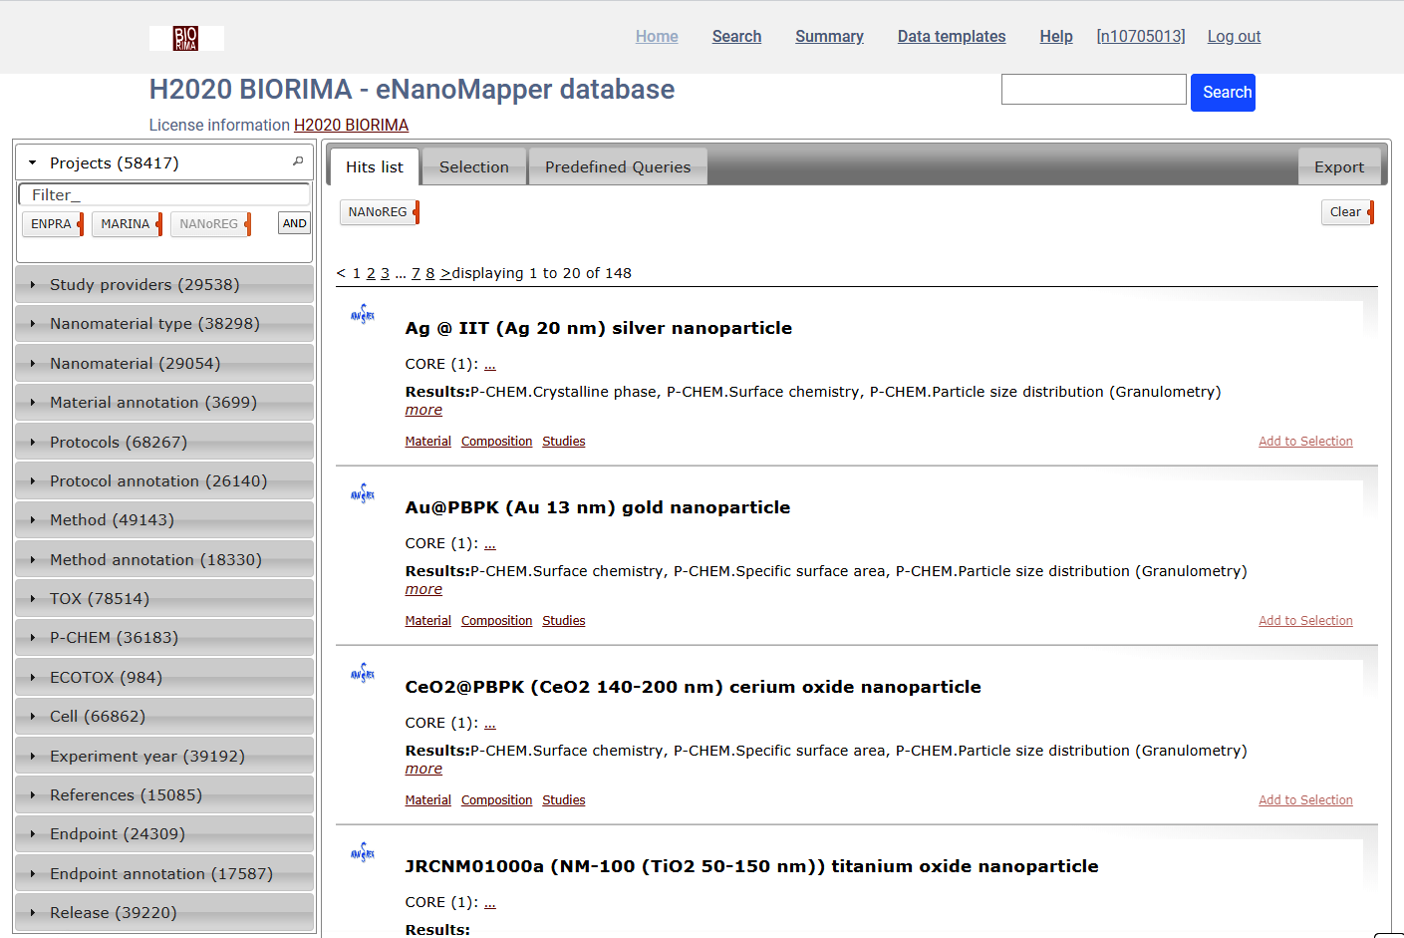This screenshot has width=1404, height=938.
Task: Select the ENPRA project tag
Action: (x=51, y=224)
